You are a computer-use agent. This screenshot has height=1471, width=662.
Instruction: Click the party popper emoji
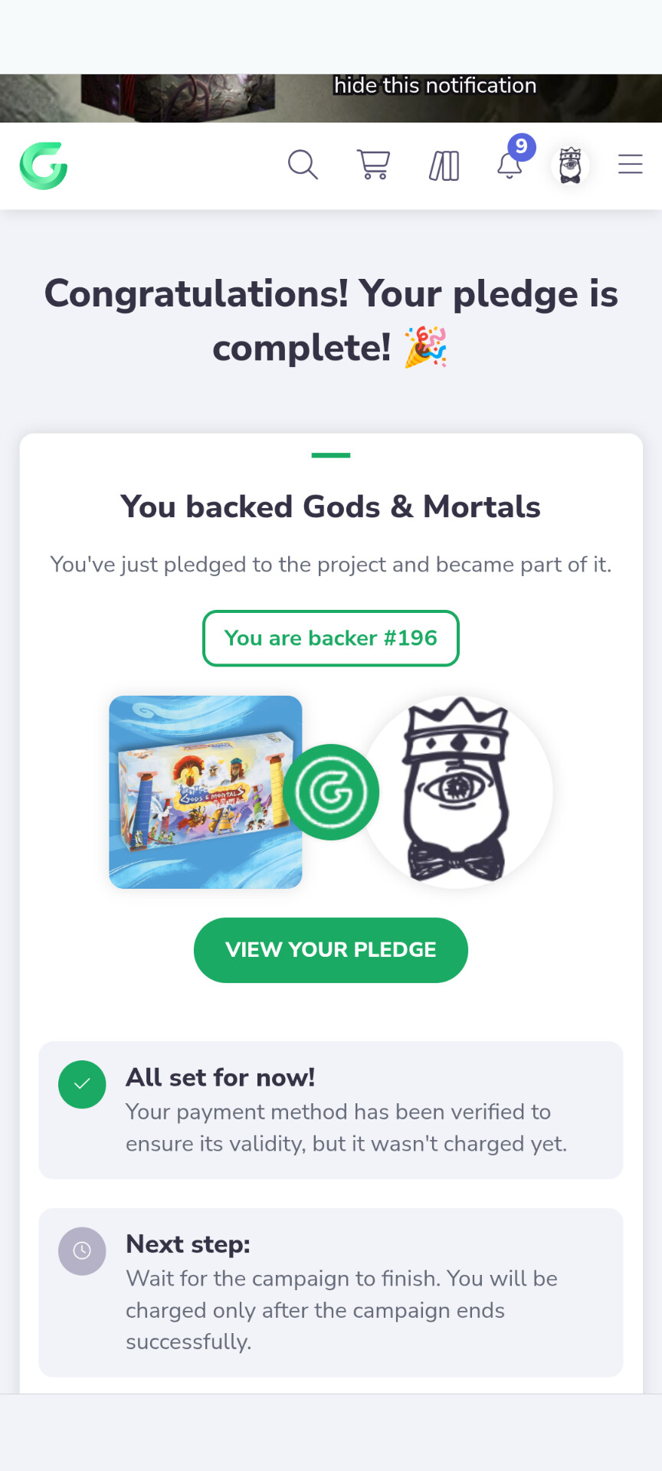(426, 348)
